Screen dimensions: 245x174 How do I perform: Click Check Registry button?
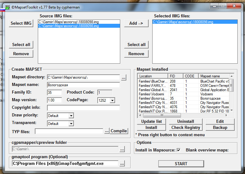click(186, 127)
